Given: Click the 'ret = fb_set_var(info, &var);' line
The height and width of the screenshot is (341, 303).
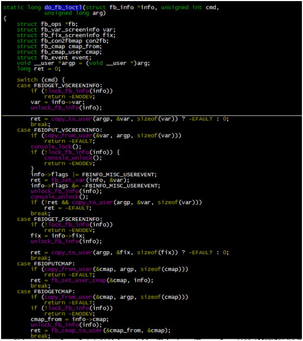Looking at the screenshot, I should 80,180.
